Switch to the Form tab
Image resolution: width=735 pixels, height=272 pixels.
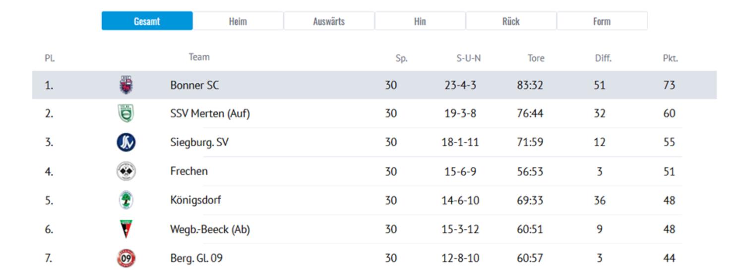coord(602,21)
